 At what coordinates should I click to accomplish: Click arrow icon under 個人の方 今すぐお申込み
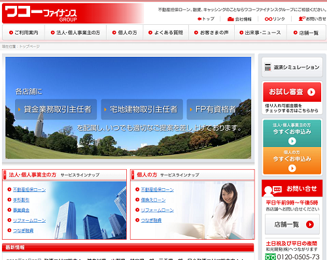[x=292, y=168]
